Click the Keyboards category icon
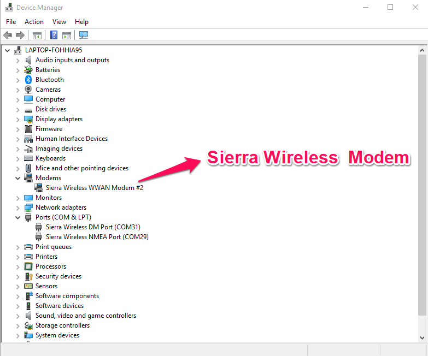Image resolution: width=428 pixels, height=356 pixels. point(28,158)
